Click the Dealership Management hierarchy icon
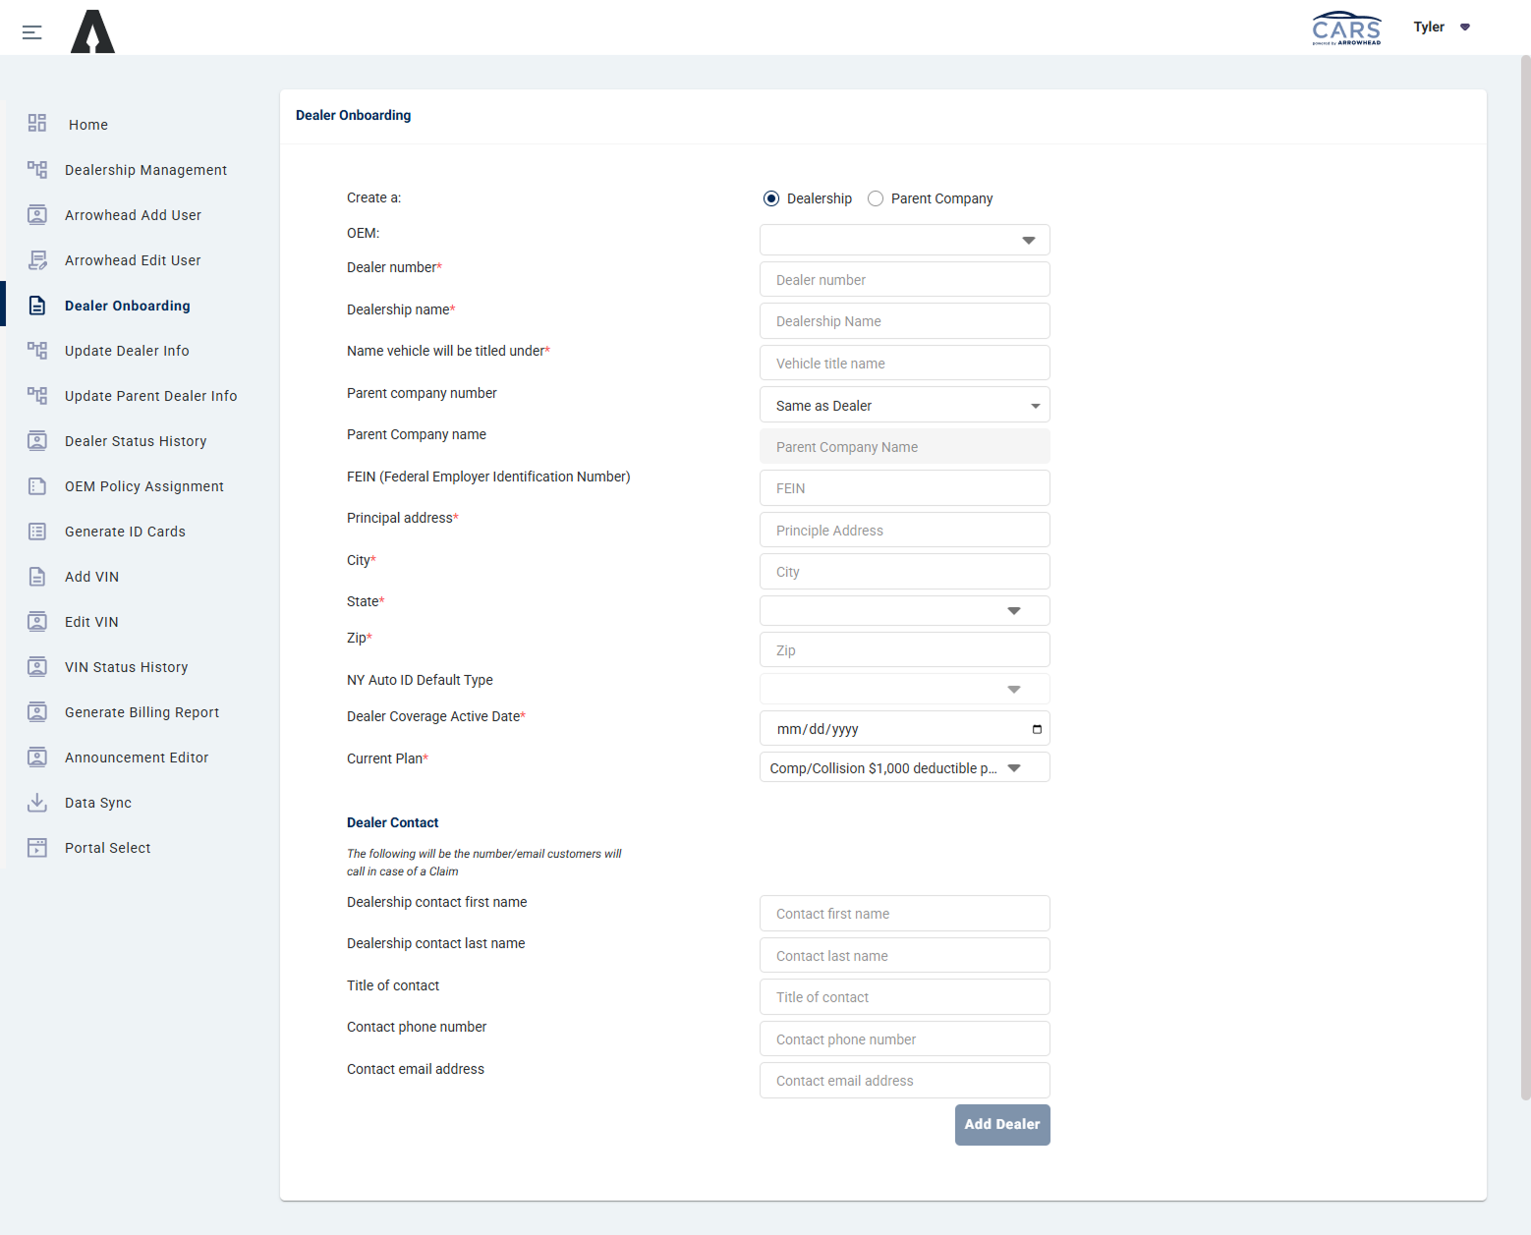 (x=36, y=169)
